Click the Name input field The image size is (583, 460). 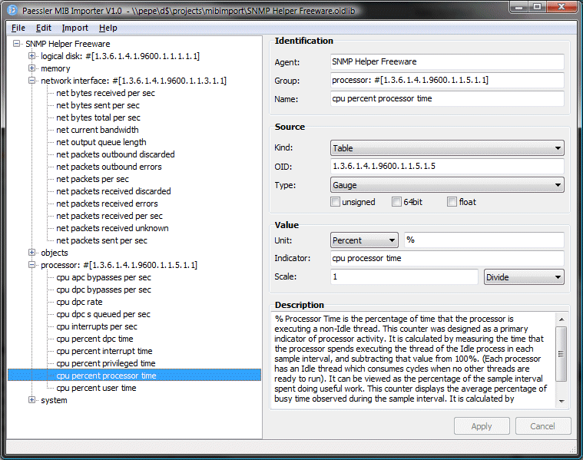[x=447, y=98]
